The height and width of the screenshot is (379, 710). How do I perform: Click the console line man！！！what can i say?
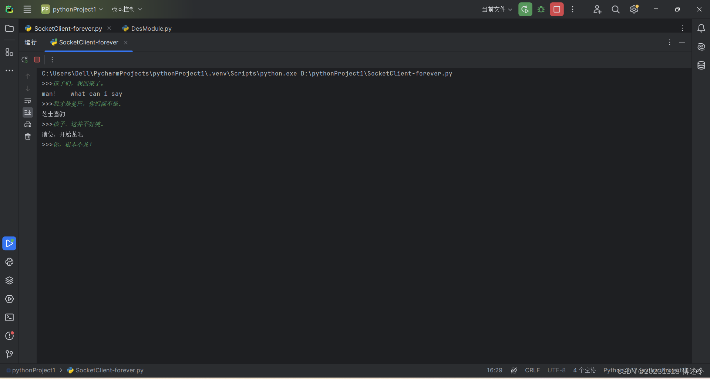(82, 94)
